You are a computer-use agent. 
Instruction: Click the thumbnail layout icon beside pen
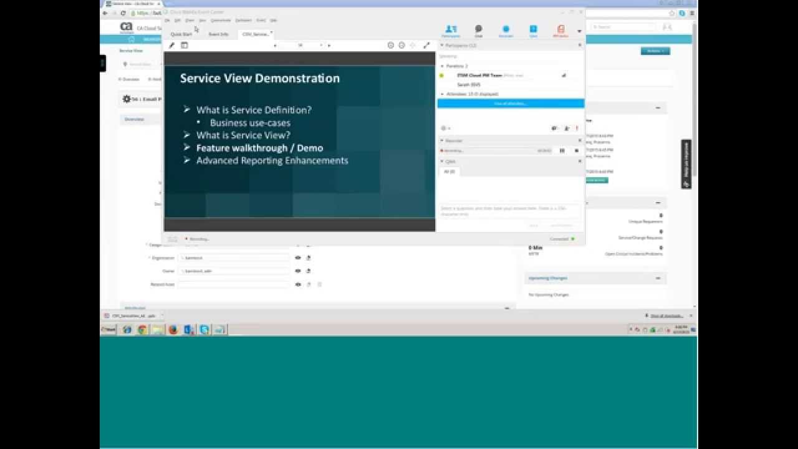[x=185, y=45]
